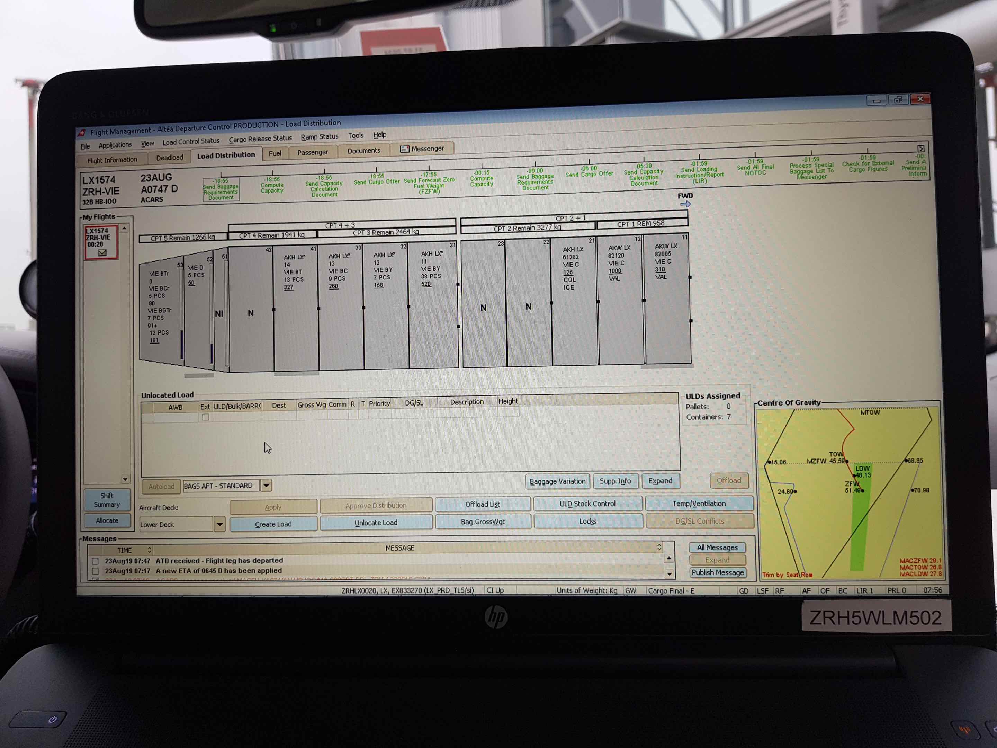The width and height of the screenshot is (997, 748).
Task: Click the Bag.GrossWgt button
Action: tap(482, 522)
